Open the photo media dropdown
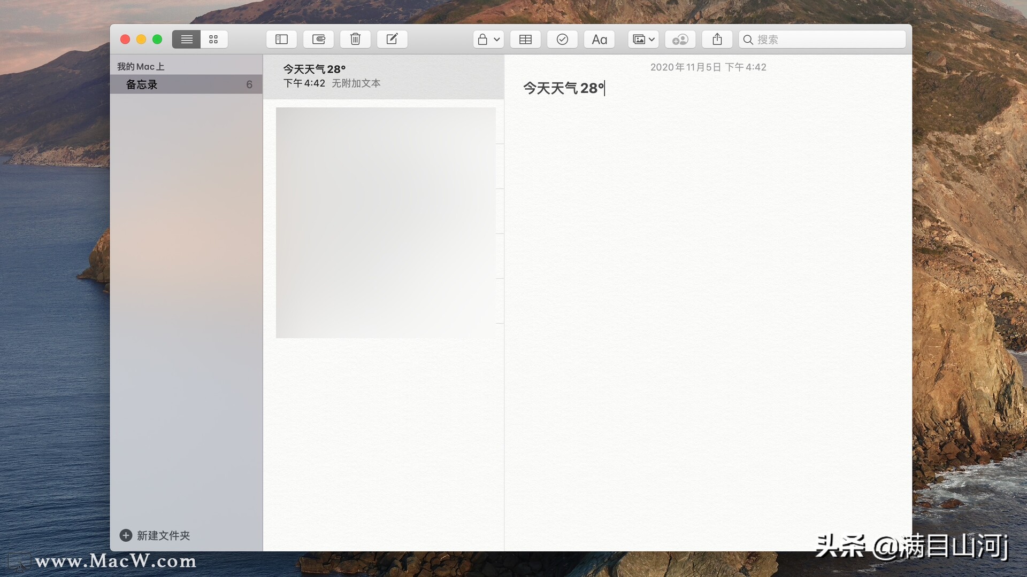1027x577 pixels. [643, 40]
